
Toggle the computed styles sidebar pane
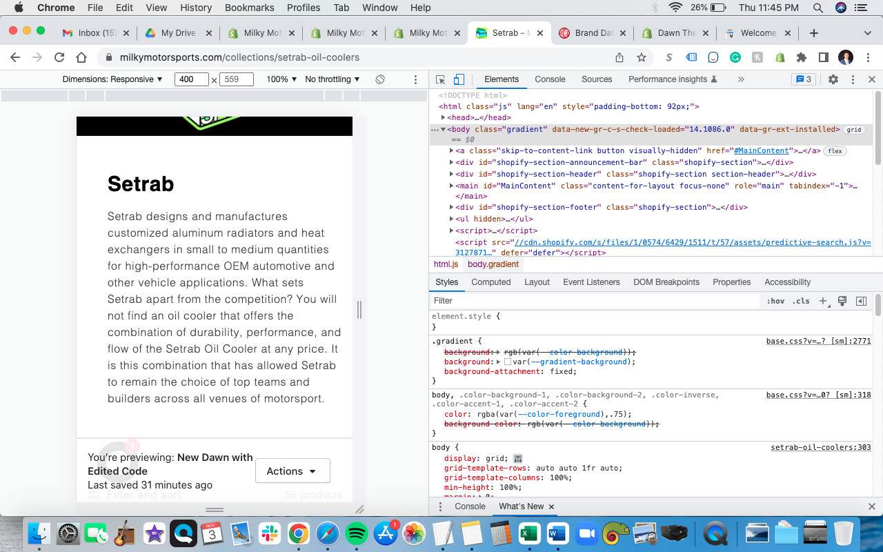861,301
